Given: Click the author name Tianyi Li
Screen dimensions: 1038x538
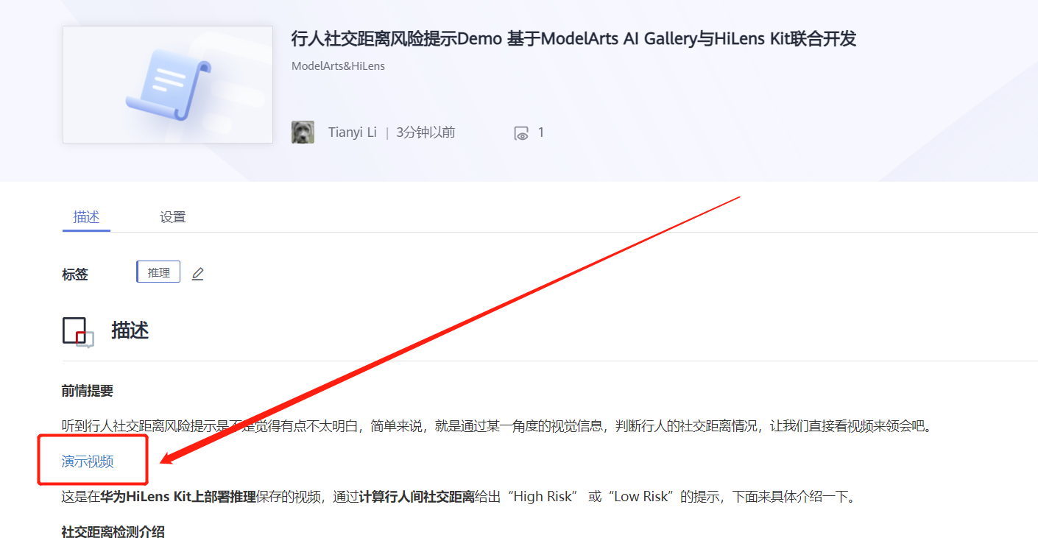Looking at the screenshot, I should pos(352,132).
